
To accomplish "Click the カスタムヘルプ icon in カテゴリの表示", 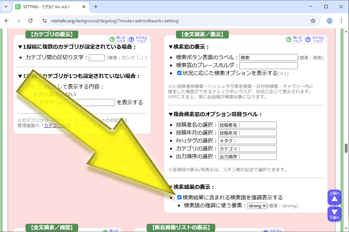I will click(139, 39).
